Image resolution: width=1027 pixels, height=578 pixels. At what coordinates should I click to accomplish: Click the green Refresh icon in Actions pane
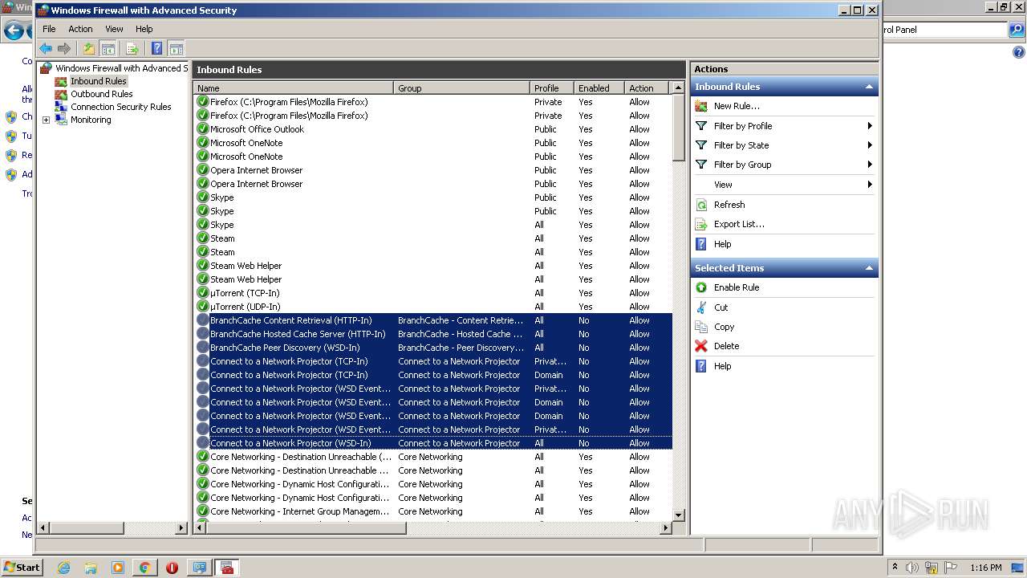(x=701, y=205)
